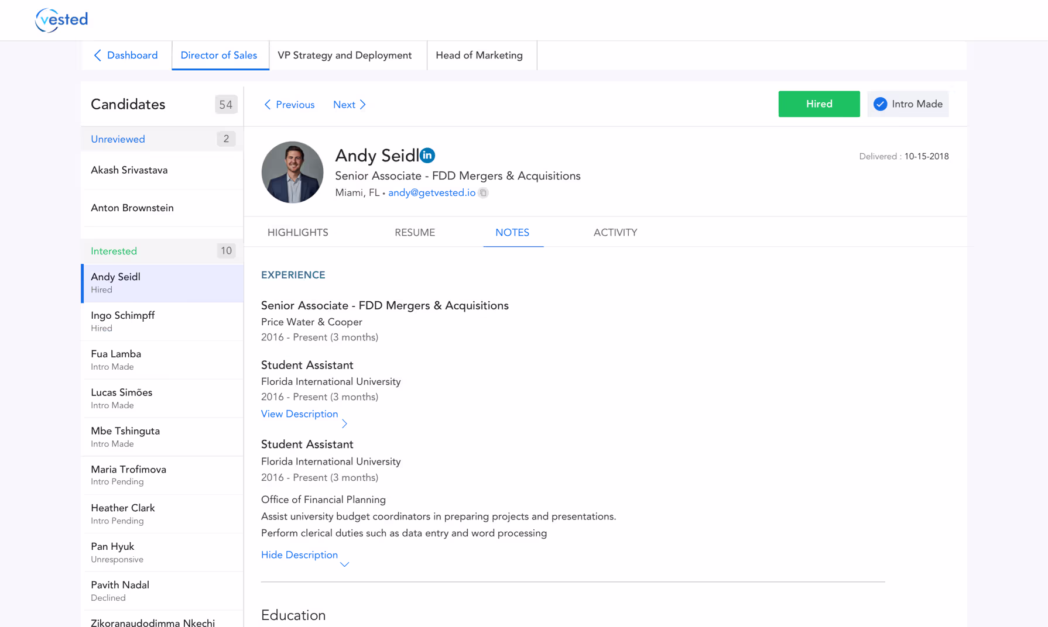Click the green Hired button
Image resolution: width=1048 pixels, height=627 pixels.
(x=819, y=104)
